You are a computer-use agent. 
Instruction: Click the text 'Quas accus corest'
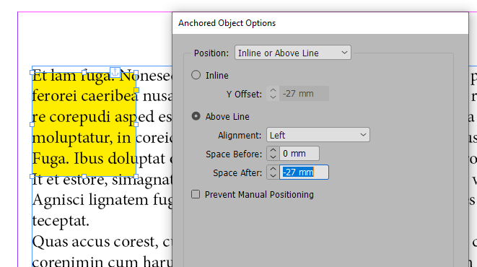(95, 242)
